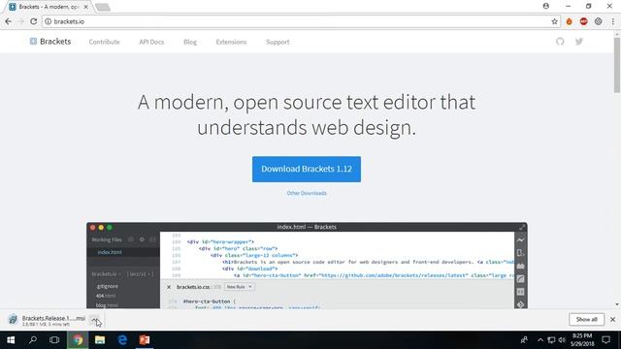
Task: Open the API Docs page
Action: (151, 42)
